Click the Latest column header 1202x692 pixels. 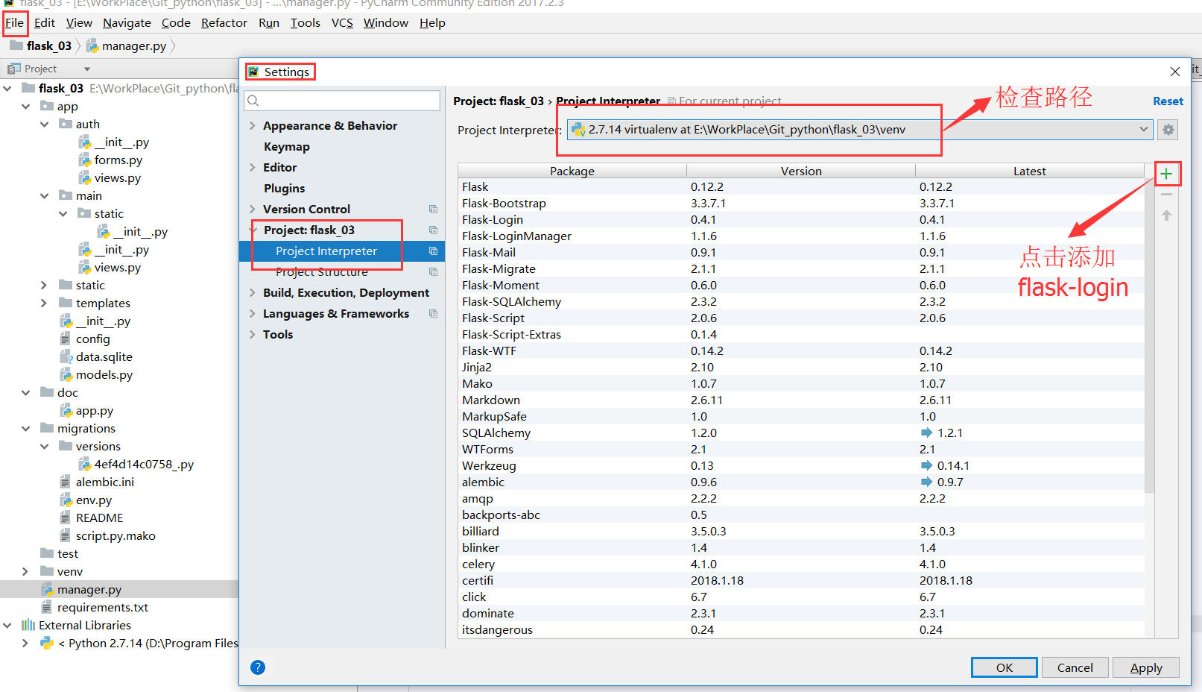pos(1029,171)
